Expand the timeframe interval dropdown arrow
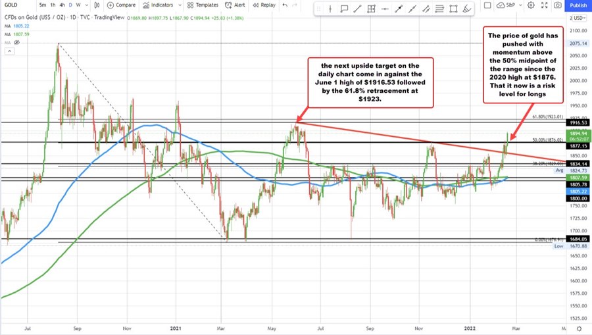 point(87,5)
